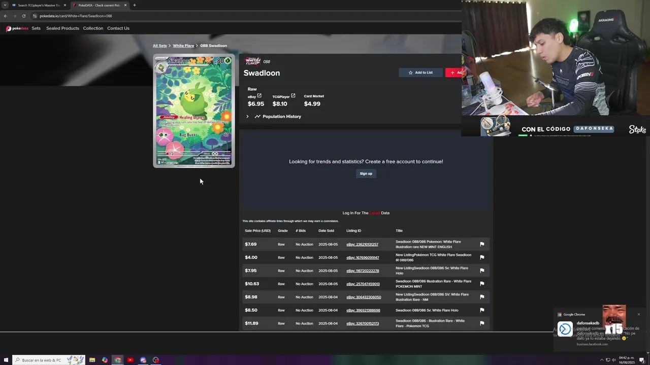This screenshot has width=650, height=365.
Task: Open Discord from the taskbar
Action: coord(143,360)
